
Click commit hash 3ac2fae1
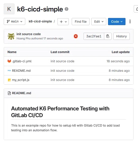[x=94, y=36]
